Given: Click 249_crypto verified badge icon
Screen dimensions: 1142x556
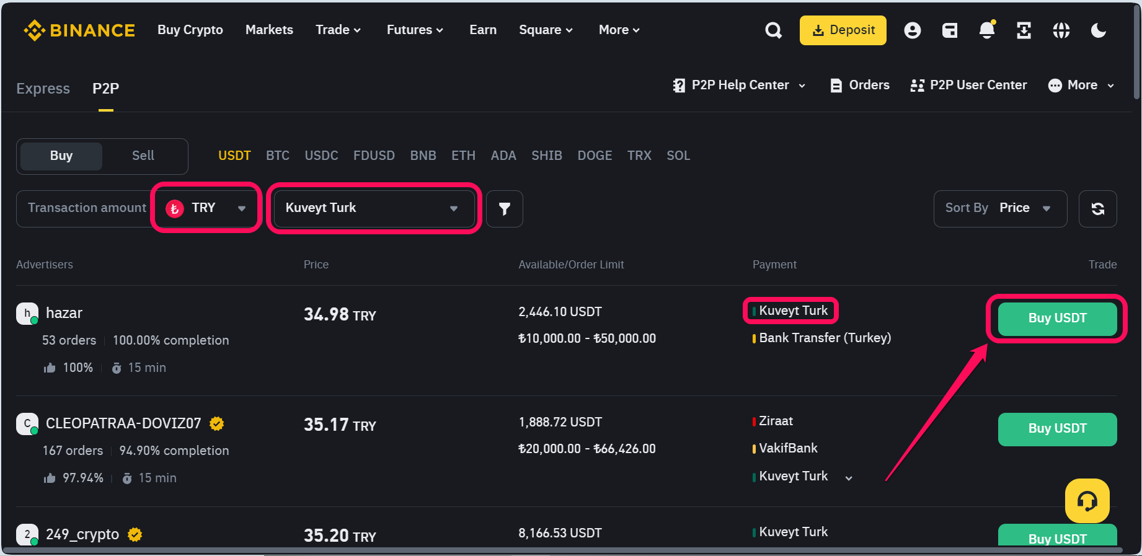Looking at the screenshot, I should click(x=135, y=534).
